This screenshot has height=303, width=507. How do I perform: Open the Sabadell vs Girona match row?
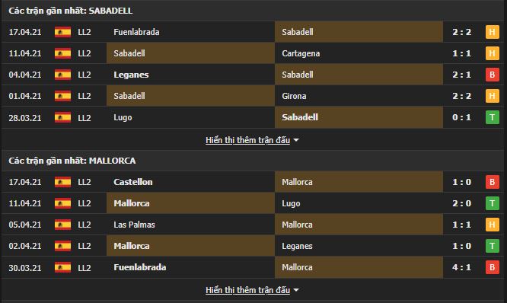pyautogui.click(x=252, y=96)
